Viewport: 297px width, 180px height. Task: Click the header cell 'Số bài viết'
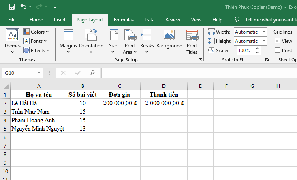coord(83,94)
